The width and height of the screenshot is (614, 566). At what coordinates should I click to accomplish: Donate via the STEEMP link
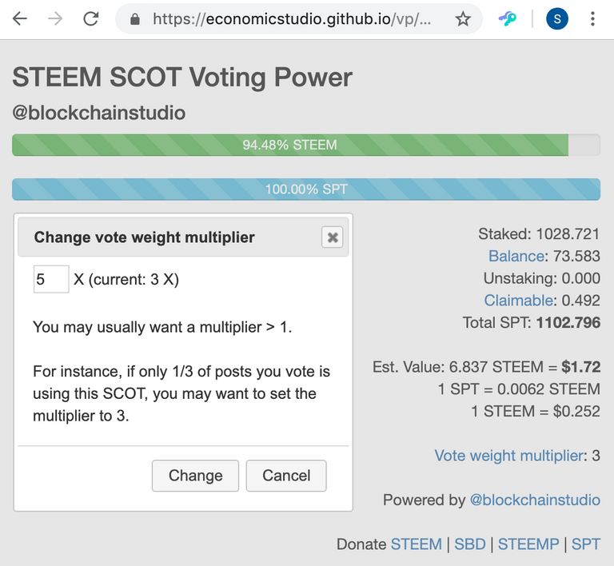528,544
